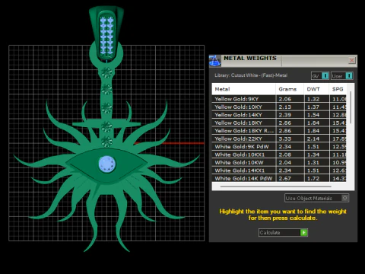Select the Yellow Gold:9KY row
The image size is (365, 274).
click(279, 99)
